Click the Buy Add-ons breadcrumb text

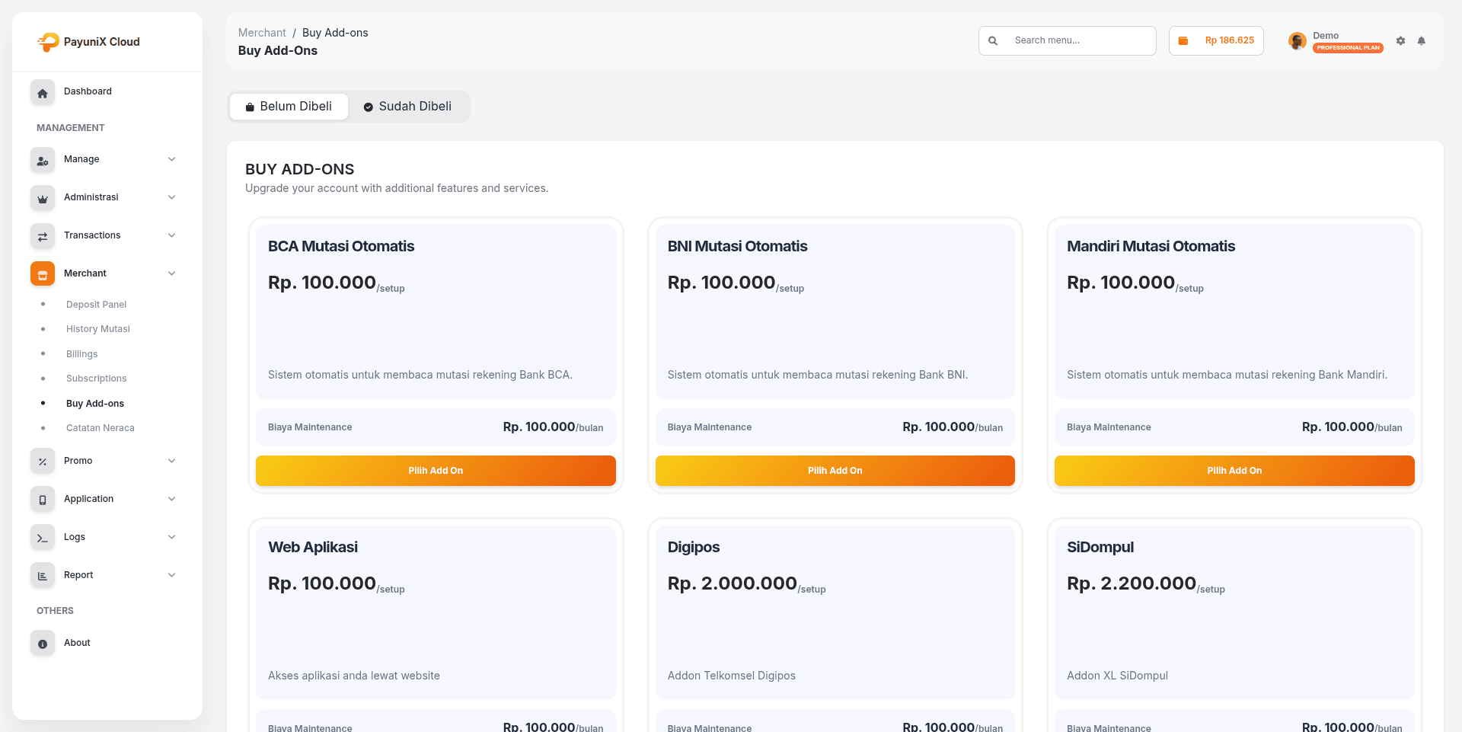pyautogui.click(x=335, y=33)
